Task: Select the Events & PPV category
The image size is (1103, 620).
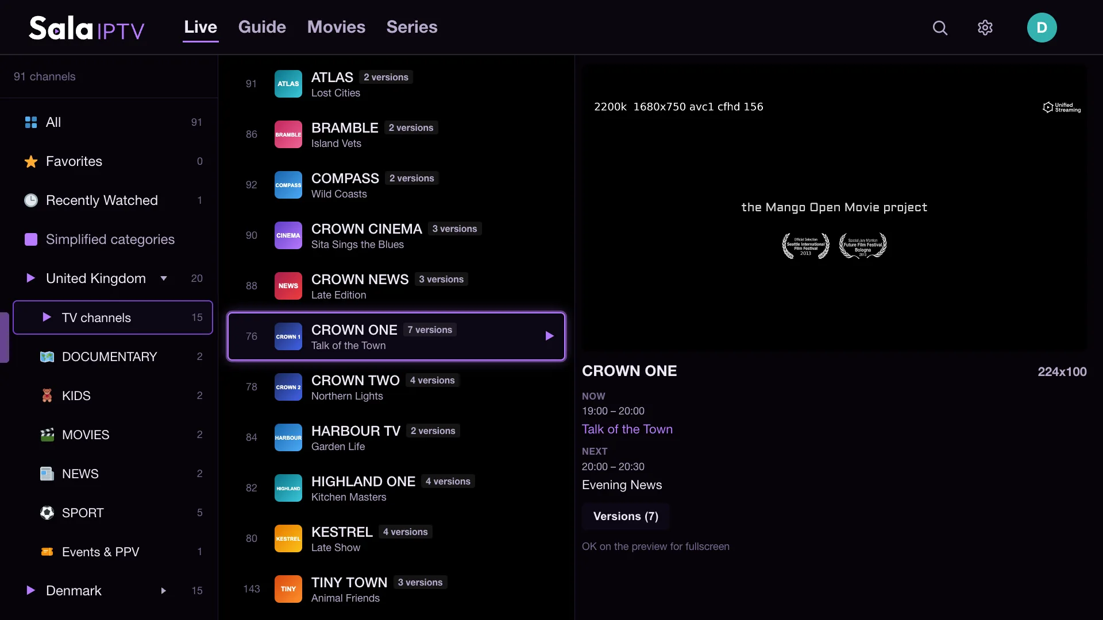Action: click(113, 552)
